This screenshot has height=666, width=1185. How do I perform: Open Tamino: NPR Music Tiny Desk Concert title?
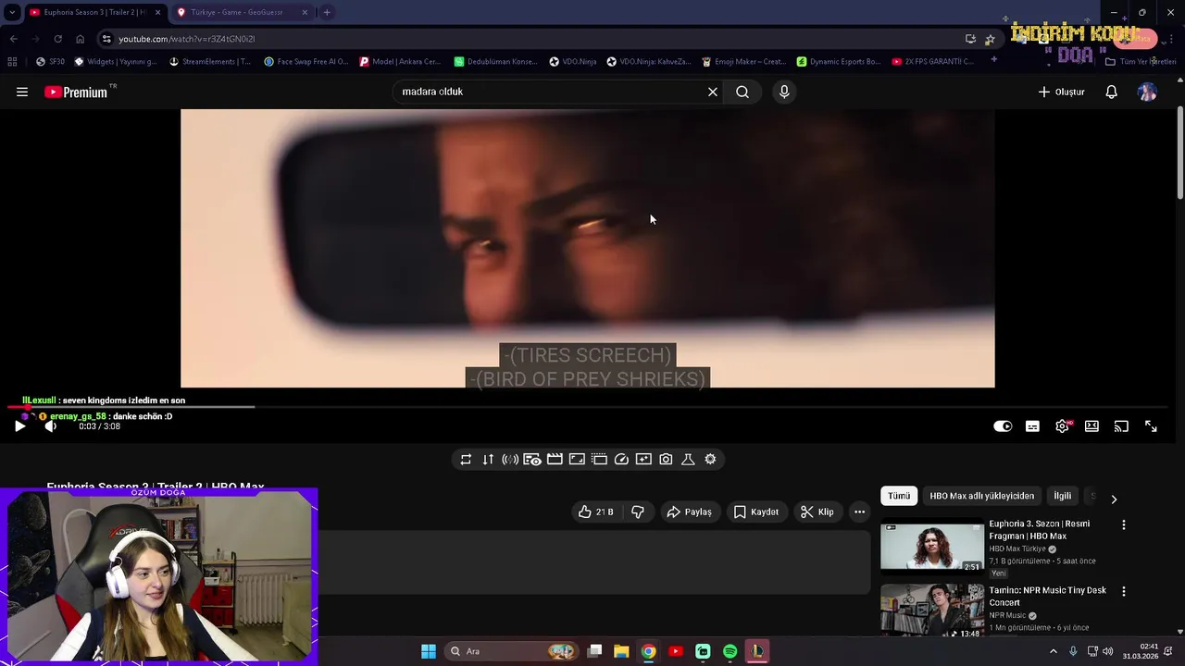click(1048, 597)
